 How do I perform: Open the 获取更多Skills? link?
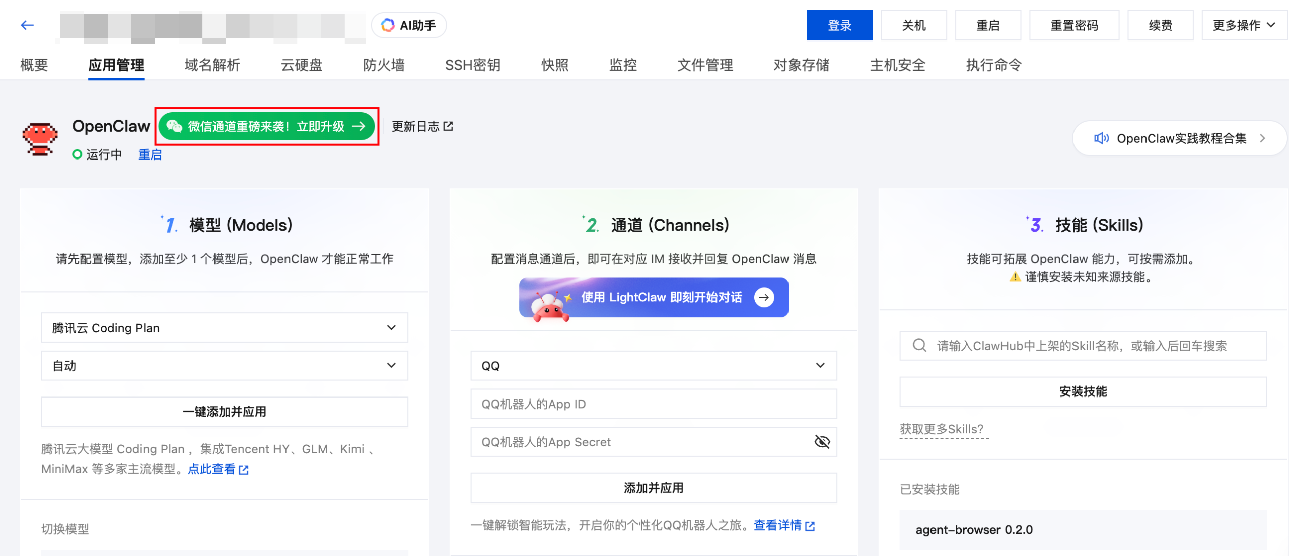point(941,429)
